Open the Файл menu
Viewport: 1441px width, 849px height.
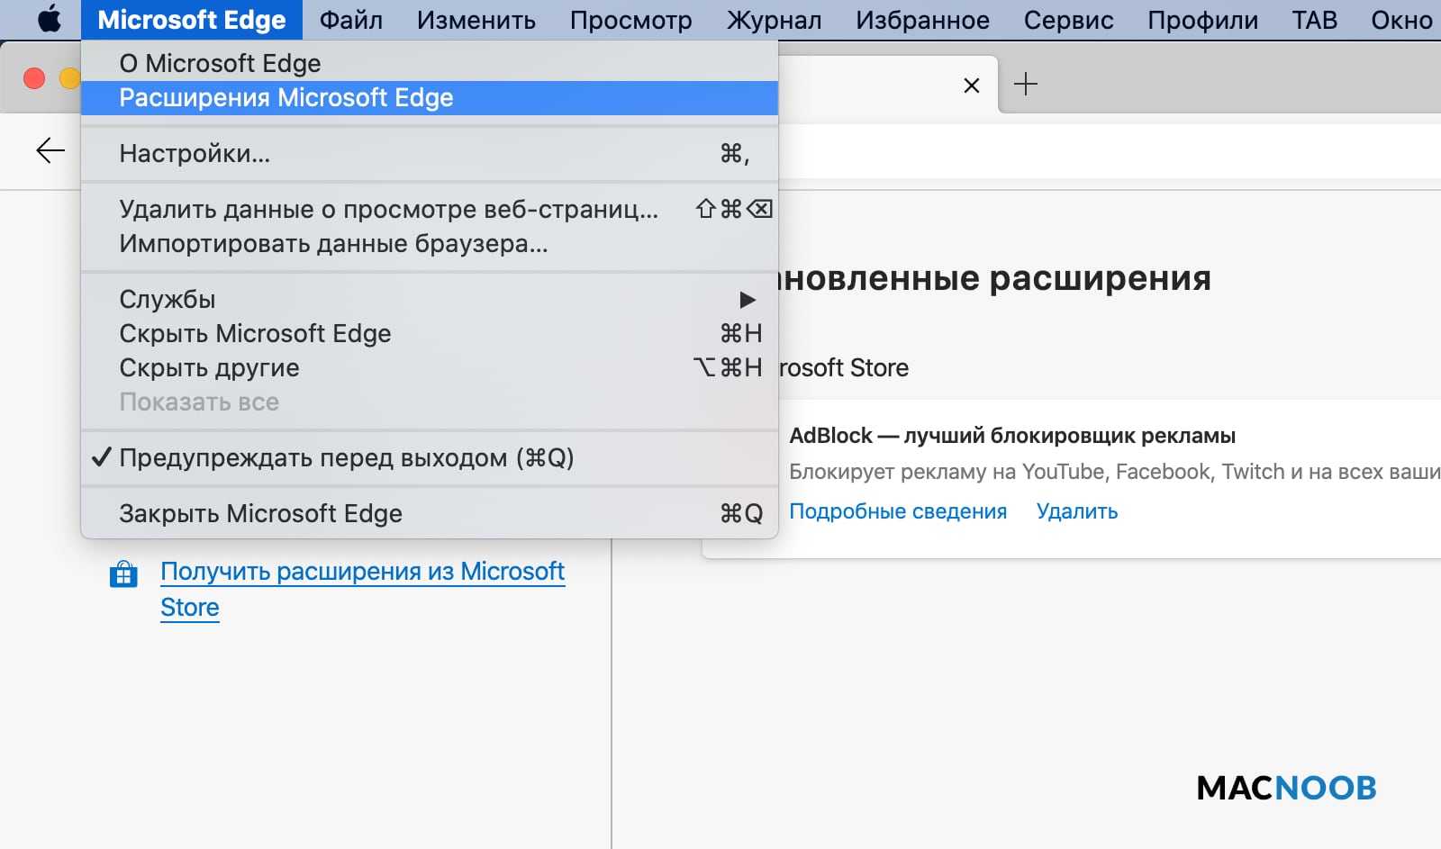pyautogui.click(x=351, y=20)
